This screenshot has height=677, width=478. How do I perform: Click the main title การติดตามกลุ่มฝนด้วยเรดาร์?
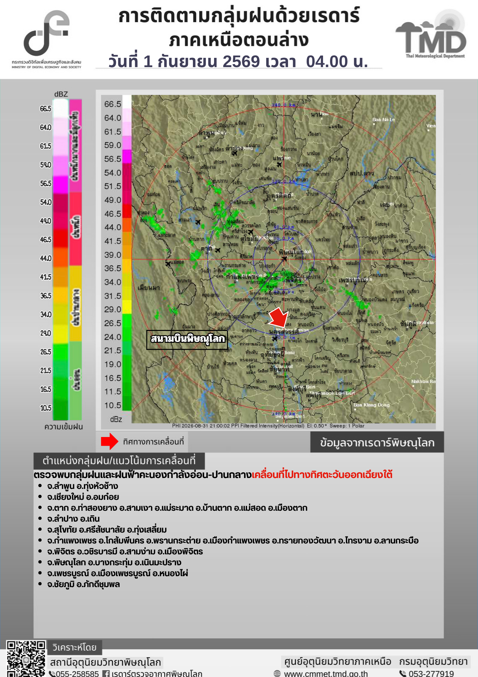(239, 16)
